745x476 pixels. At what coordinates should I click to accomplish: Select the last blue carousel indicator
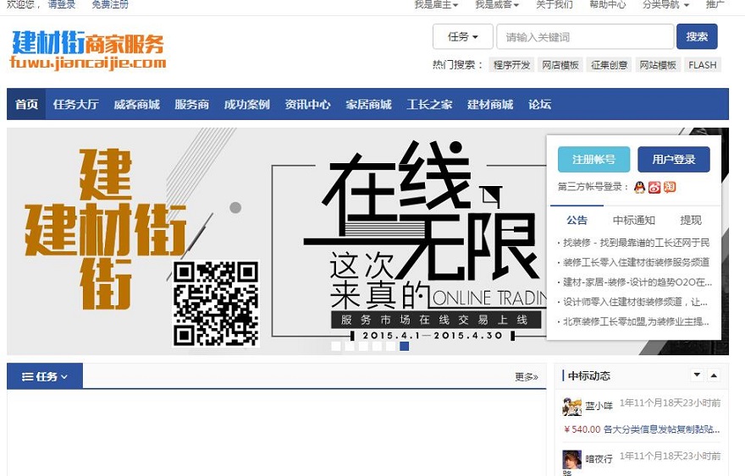click(405, 346)
